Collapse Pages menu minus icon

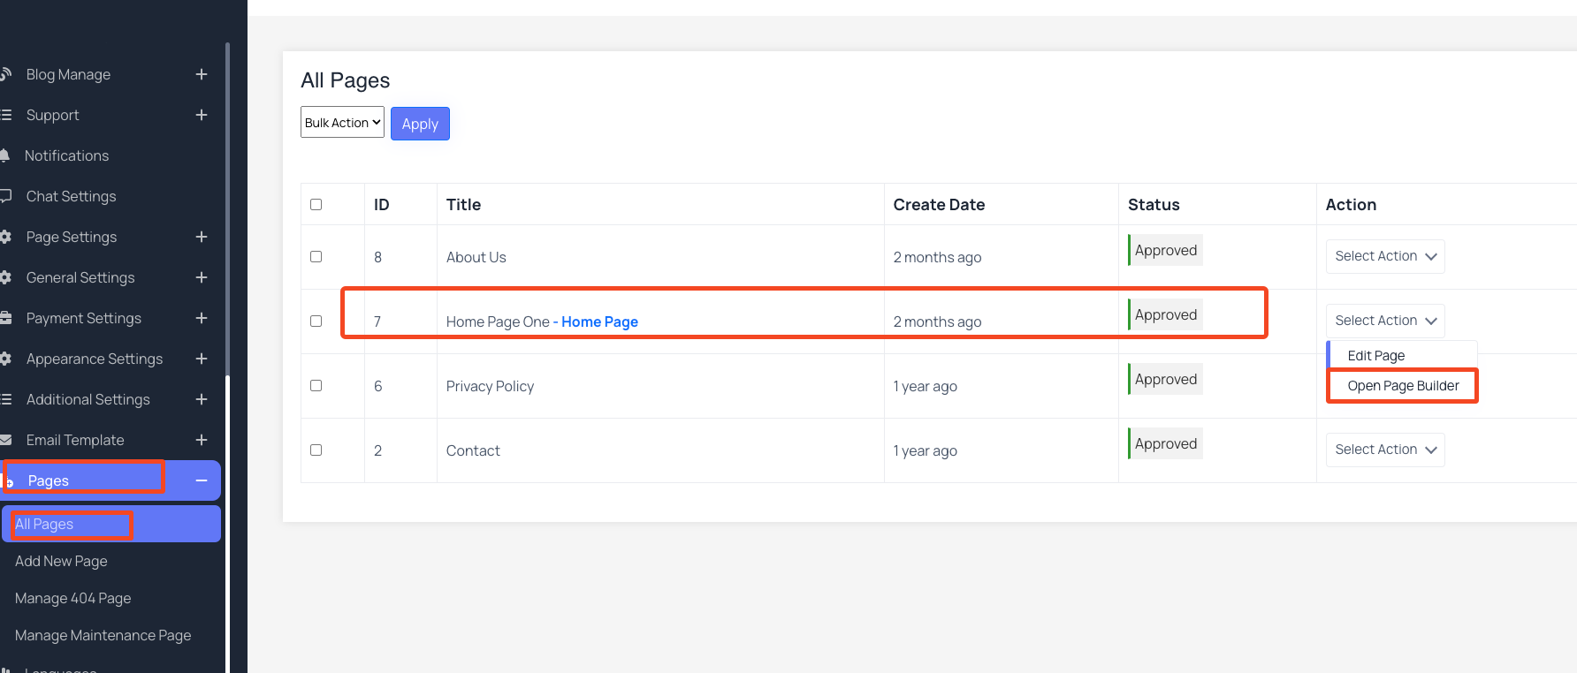pos(202,480)
